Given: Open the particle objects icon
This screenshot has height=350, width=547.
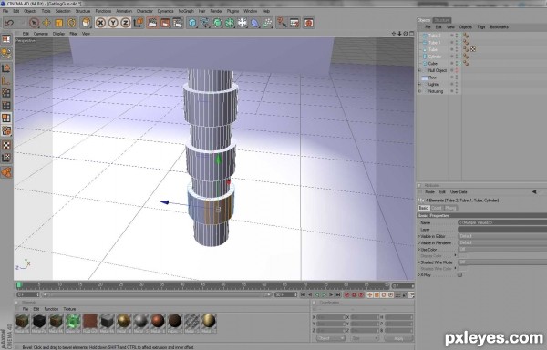Looking at the screenshot, I should [x=267, y=23].
